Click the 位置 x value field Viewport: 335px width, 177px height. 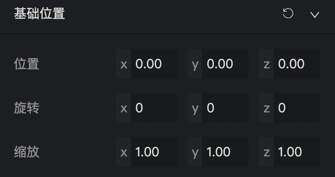154,64
